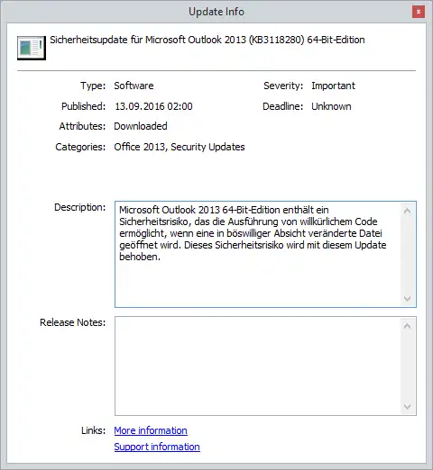Screen dimensions: 433x470
Task: Click the Release Notes down arrow
Action: tap(408, 407)
